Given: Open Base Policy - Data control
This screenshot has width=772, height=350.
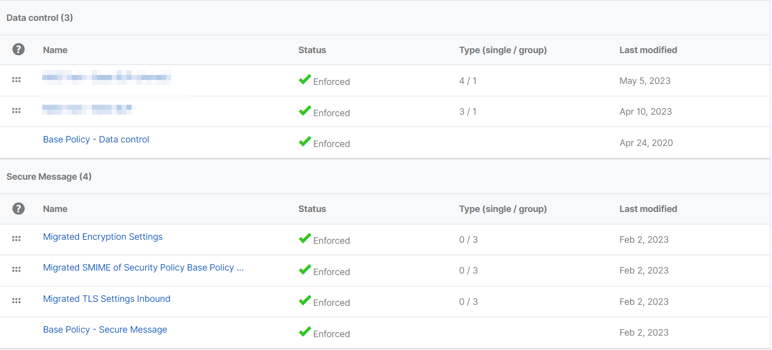Looking at the screenshot, I should point(96,140).
